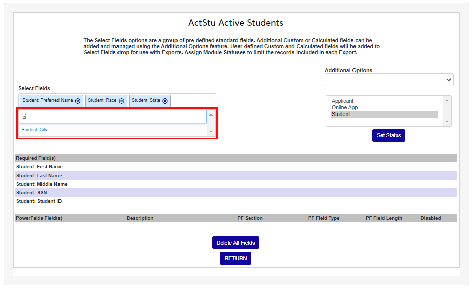Click scroll-down arrow in Select Fields list
The width and height of the screenshot is (472, 288).
(x=211, y=132)
